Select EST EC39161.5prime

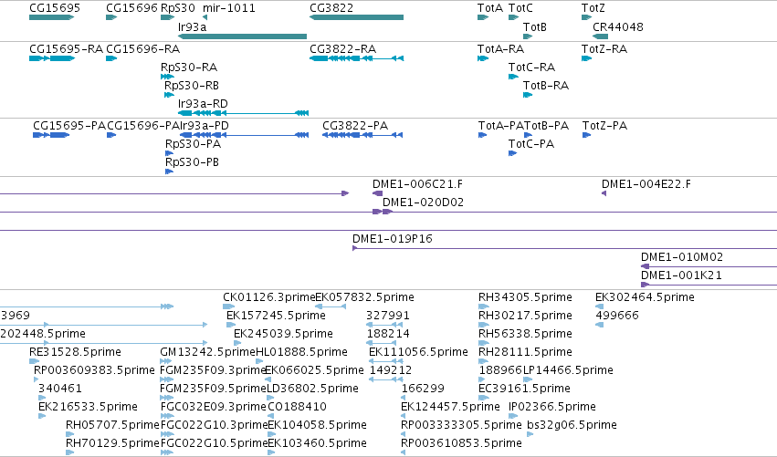click(x=484, y=398)
